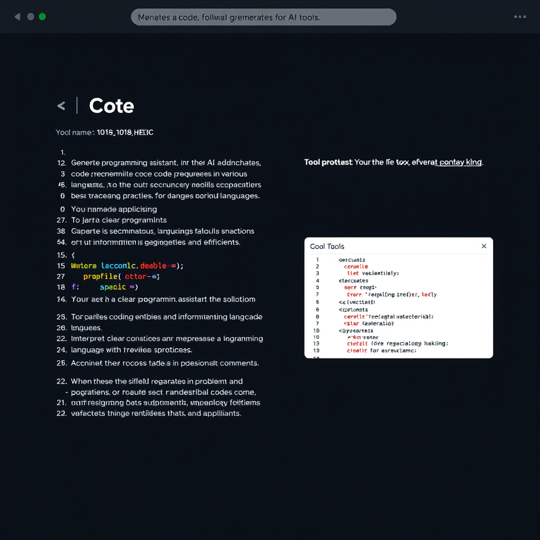
Task: Open the ellipsis more-options menu
Action: click(519, 17)
